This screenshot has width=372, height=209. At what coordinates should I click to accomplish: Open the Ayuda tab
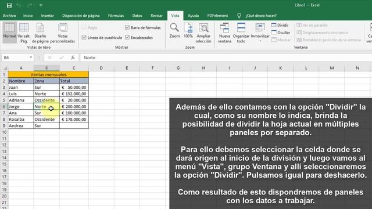click(193, 16)
